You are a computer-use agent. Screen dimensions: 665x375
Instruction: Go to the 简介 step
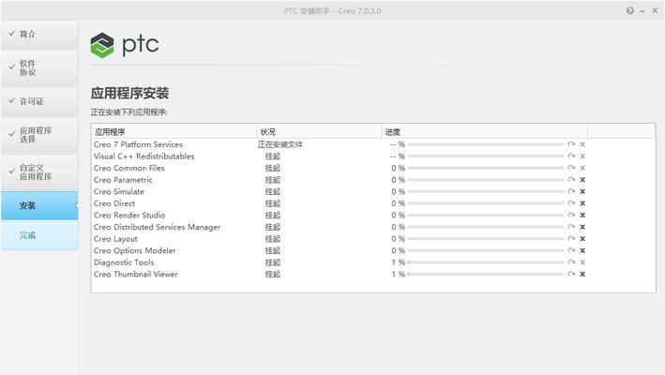(x=39, y=35)
